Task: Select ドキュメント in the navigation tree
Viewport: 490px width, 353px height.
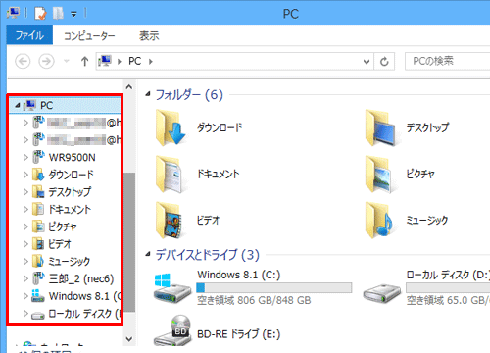Action: (x=70, y=210)
